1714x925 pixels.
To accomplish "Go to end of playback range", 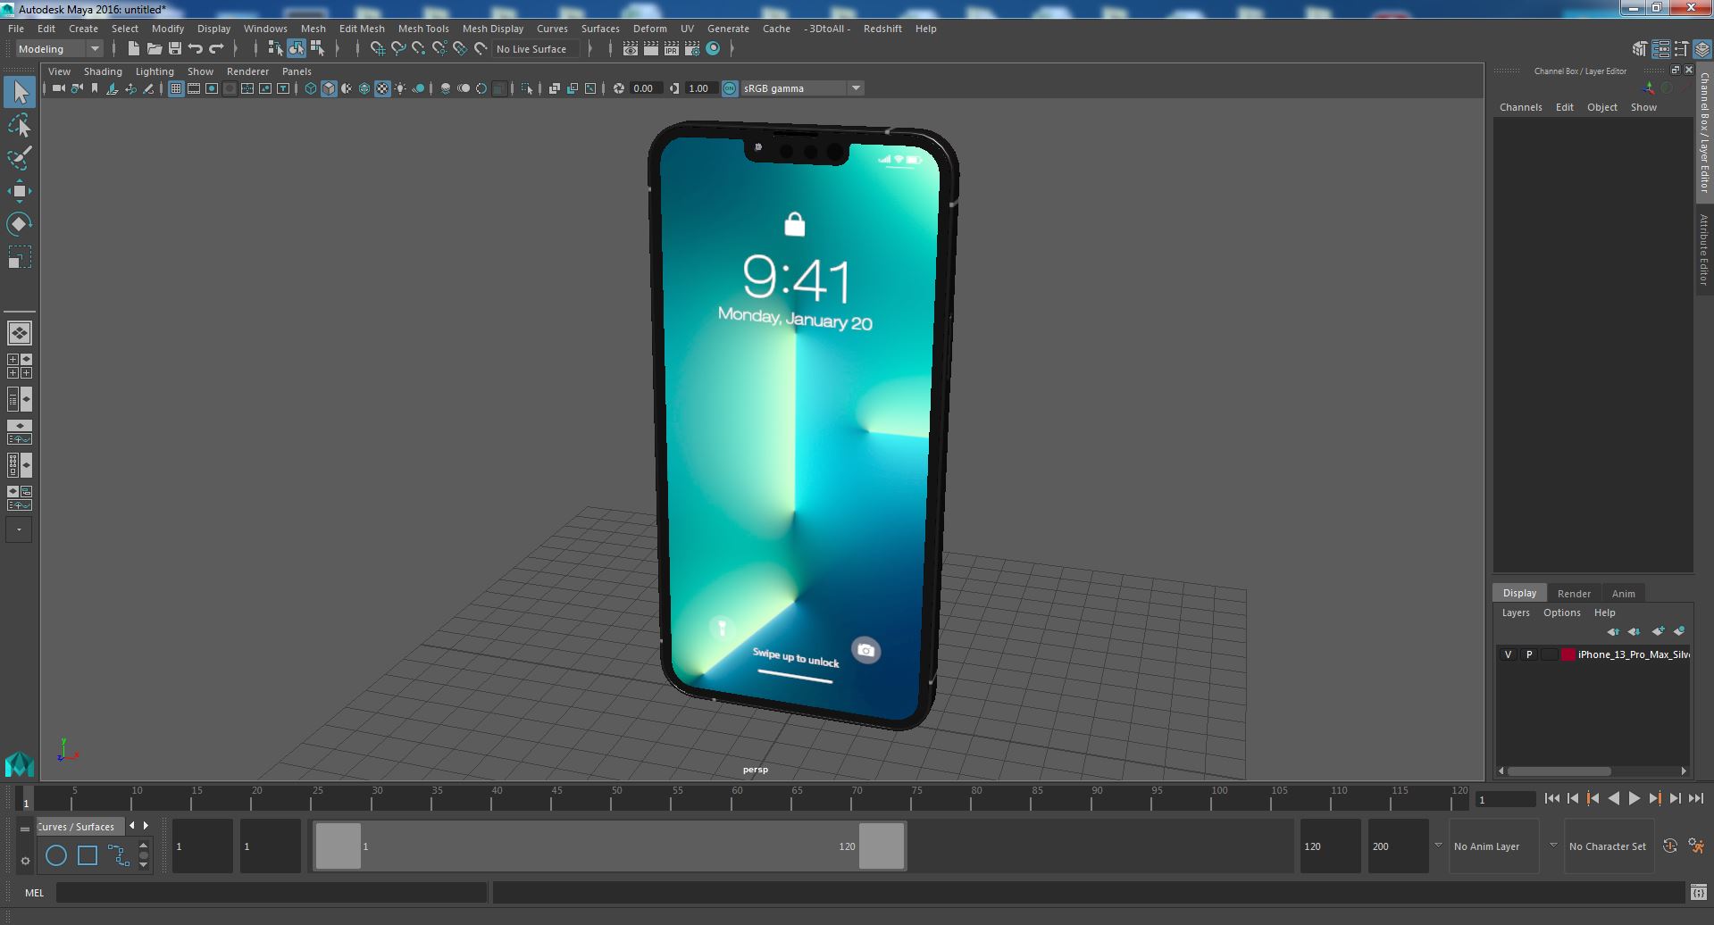I will [x=1695, y=799].
